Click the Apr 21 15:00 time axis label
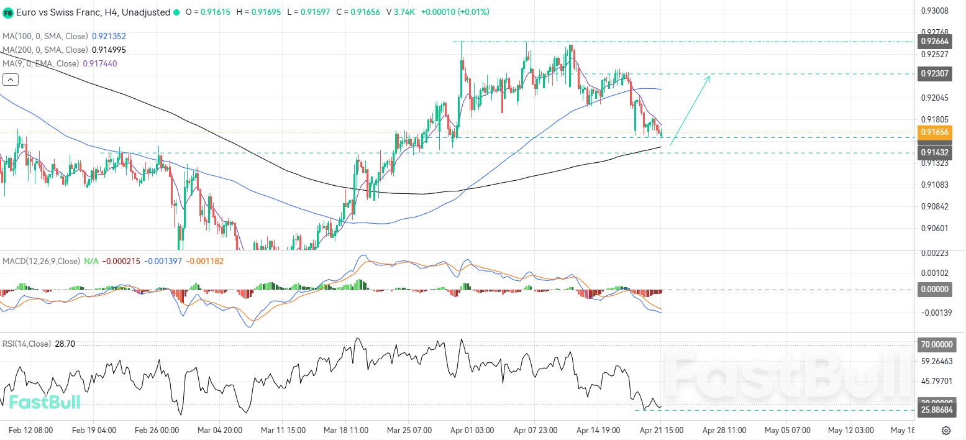Image resolution: width=966 pixels, height=440 pixels. pos(662,430)
